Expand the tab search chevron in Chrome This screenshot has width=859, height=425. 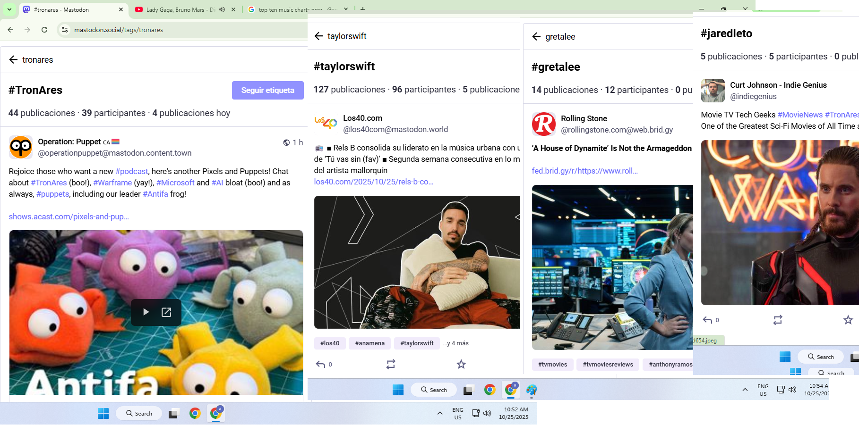click(x=9, y=9)
